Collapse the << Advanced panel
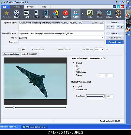 [115, 38]
